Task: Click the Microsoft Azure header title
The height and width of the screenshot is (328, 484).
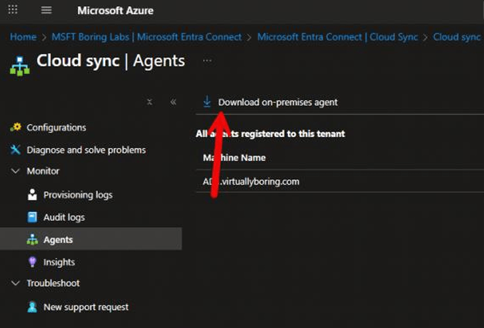Action: (115, 10)
